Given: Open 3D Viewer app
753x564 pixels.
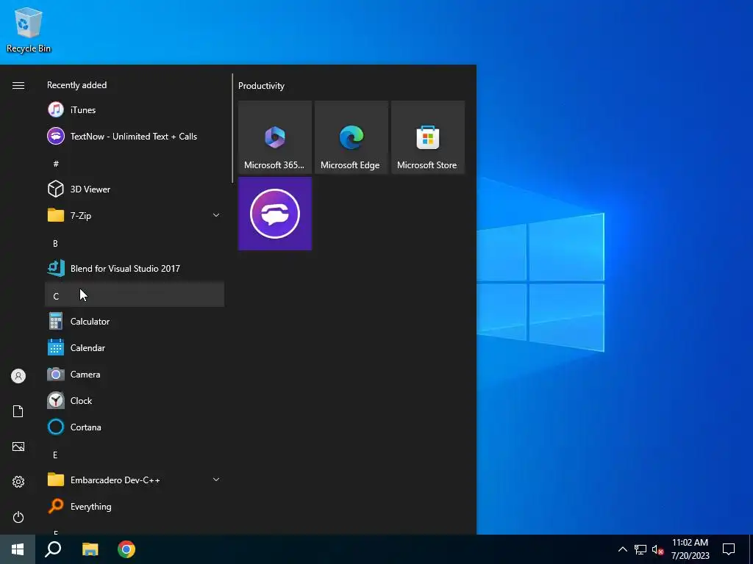Looking at the screenshot, I should pyautogui.click(x=135, y=189).
